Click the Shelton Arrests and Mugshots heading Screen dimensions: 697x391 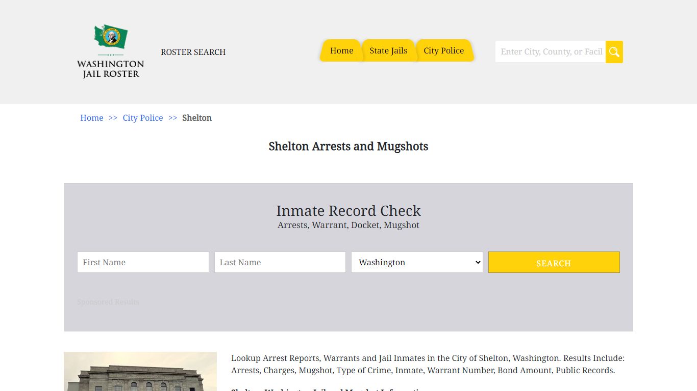tap(348, 146)
